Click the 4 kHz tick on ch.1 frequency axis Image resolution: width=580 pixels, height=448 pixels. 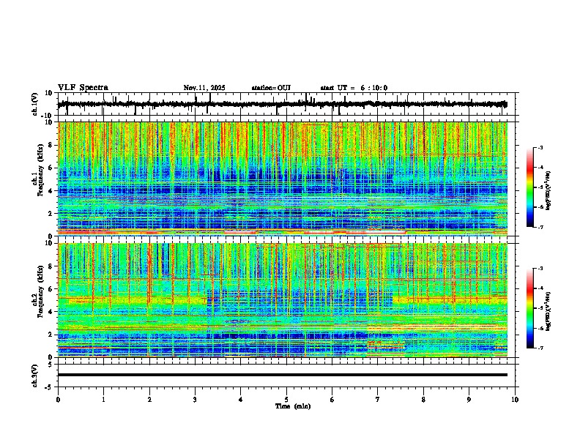pos(51,191)
